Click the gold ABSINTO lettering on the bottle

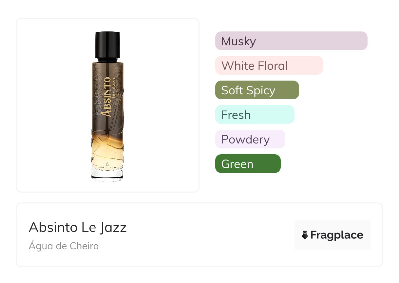click(106, 96)
